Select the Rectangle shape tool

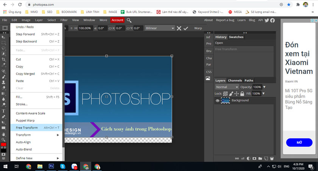coord(3,128)
